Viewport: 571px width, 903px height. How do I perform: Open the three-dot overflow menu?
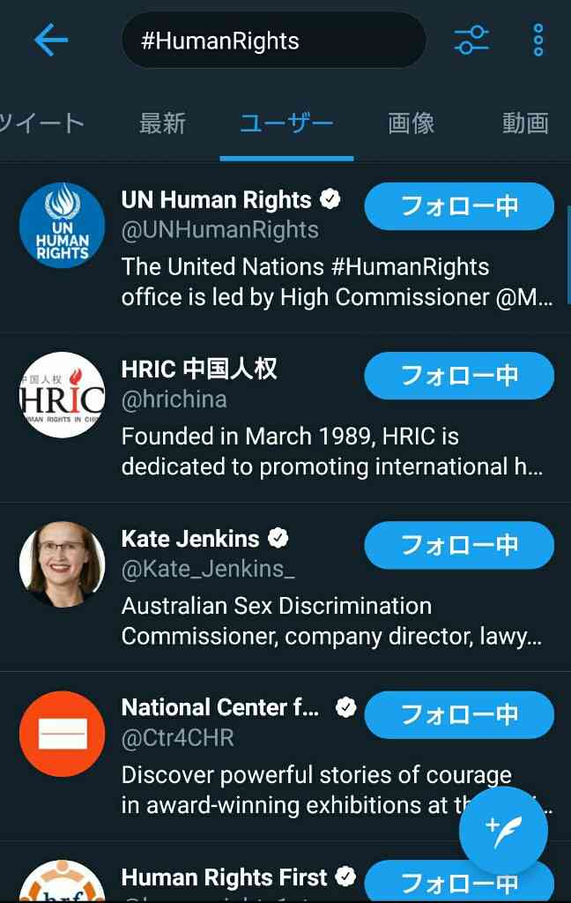[x=538, y=40]
